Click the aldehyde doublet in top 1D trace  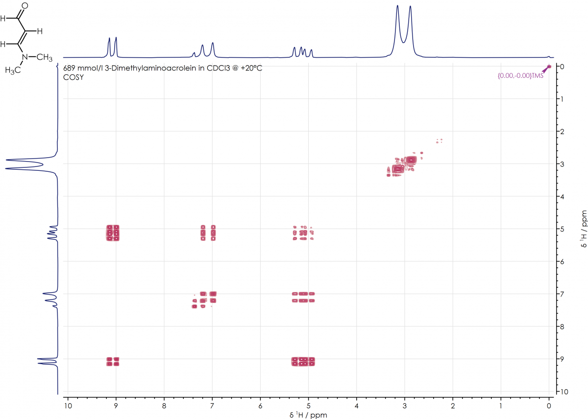(112, 46)
